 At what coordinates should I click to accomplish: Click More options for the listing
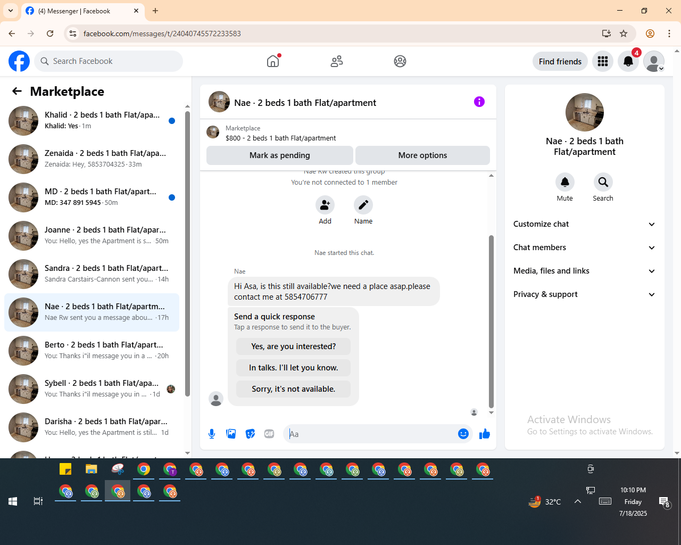click(422, 155)
